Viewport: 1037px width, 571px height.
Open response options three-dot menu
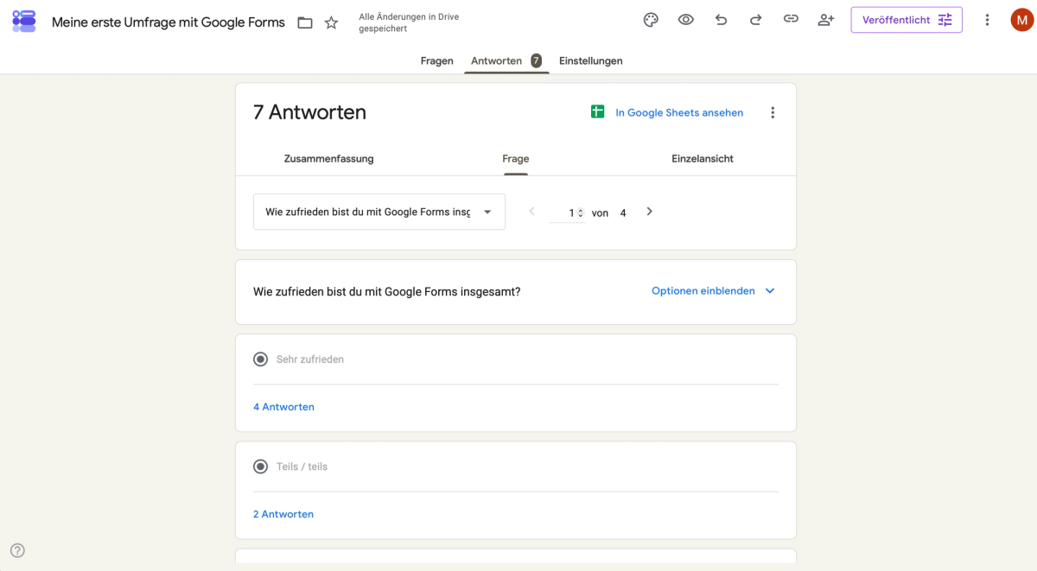773,112
